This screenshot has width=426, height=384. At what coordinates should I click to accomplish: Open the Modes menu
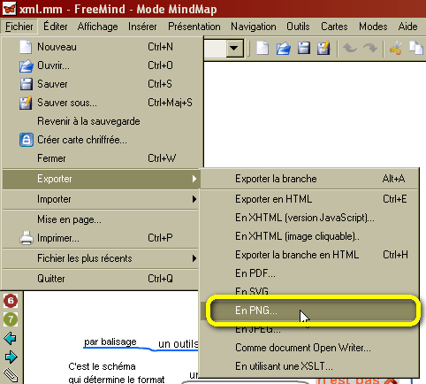click(x=373, y=27)
